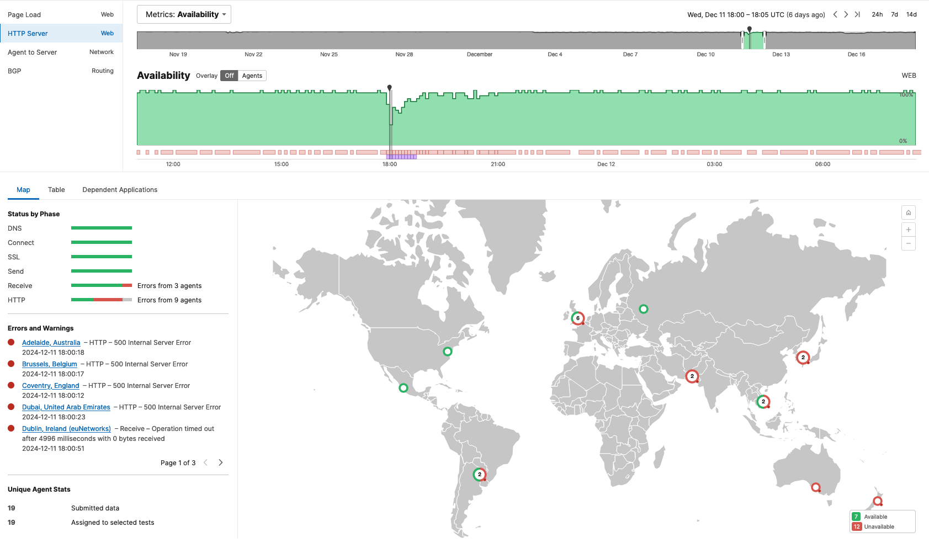Image resolution: width=929 pixels, height=543 pixels.
Task: Click the Europe cluster marker with 6 agents
Action: 577,318
